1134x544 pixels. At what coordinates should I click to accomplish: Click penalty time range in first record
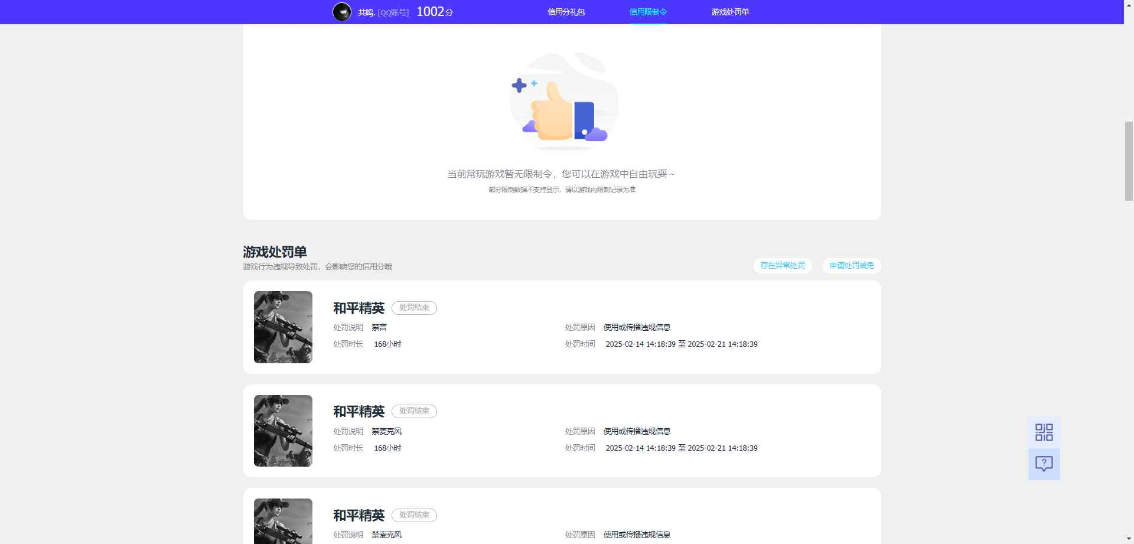pyautogui.click(x=682, y=344)
